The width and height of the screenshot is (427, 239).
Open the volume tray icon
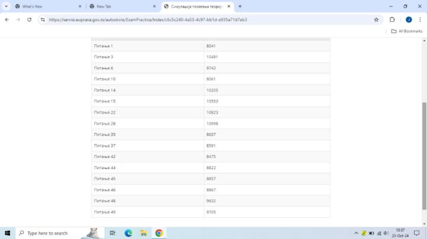(385, 233)
